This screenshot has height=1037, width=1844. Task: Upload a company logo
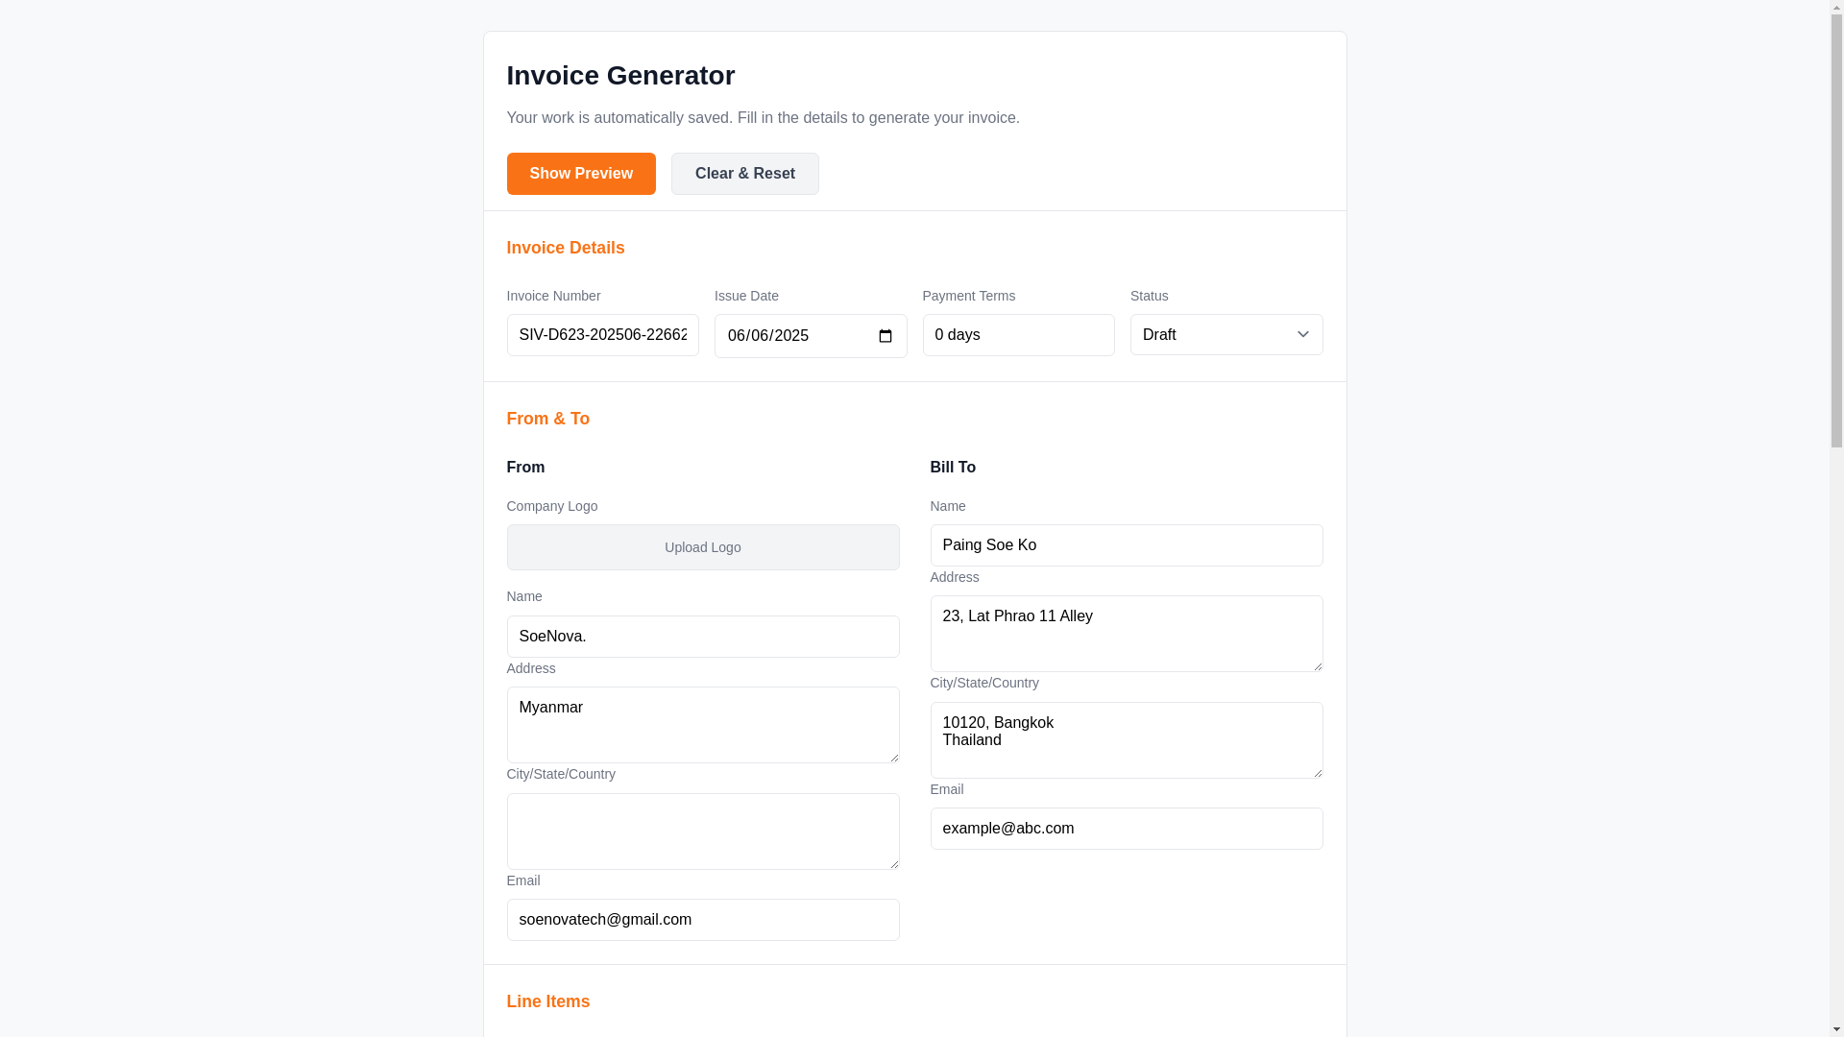703,547
